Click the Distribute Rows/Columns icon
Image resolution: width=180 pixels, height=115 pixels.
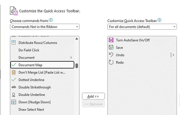14,43
